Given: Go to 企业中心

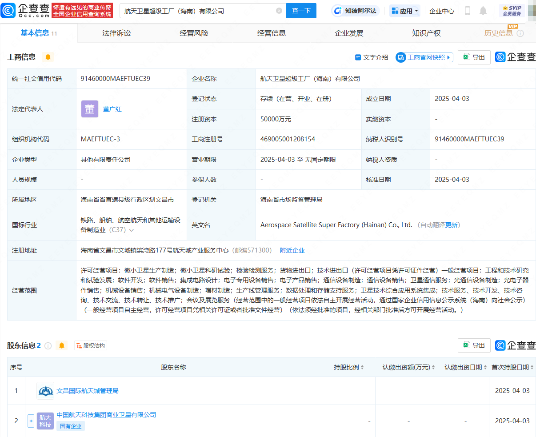Looking at the screenshot, I should [x=442, y=11].
